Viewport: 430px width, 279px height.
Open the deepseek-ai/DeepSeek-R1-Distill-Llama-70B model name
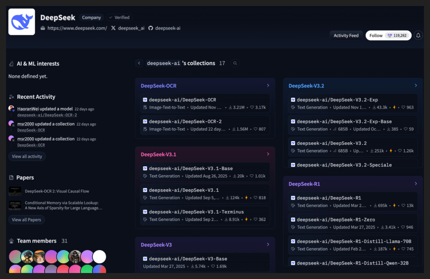(x=354, y=241)
